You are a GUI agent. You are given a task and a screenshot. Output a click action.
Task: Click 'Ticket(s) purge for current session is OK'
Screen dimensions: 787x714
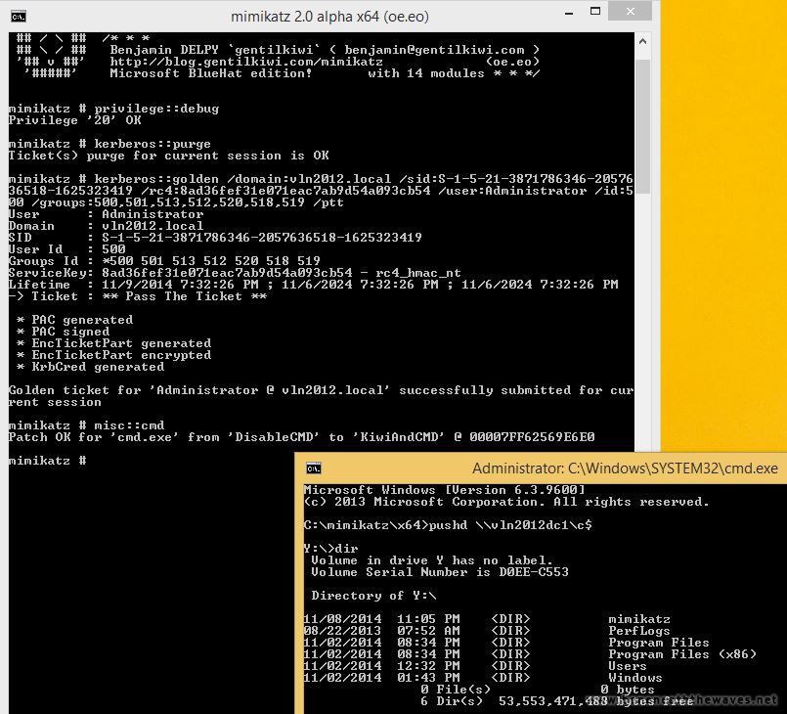click(168, 156)
